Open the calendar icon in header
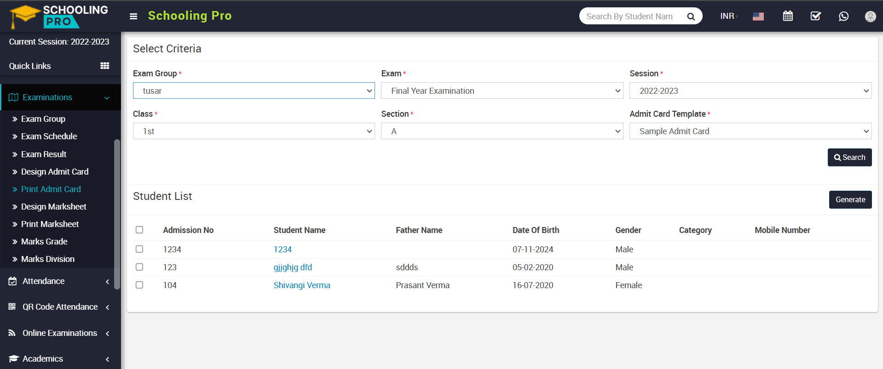Image resolution: width=883 pixels, height=369 pixels. tap(788, 16)
